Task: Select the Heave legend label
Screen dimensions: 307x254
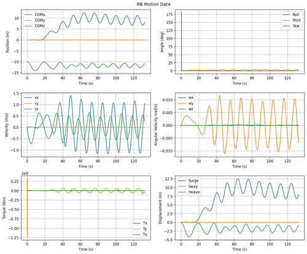Action: coord(194,192)
